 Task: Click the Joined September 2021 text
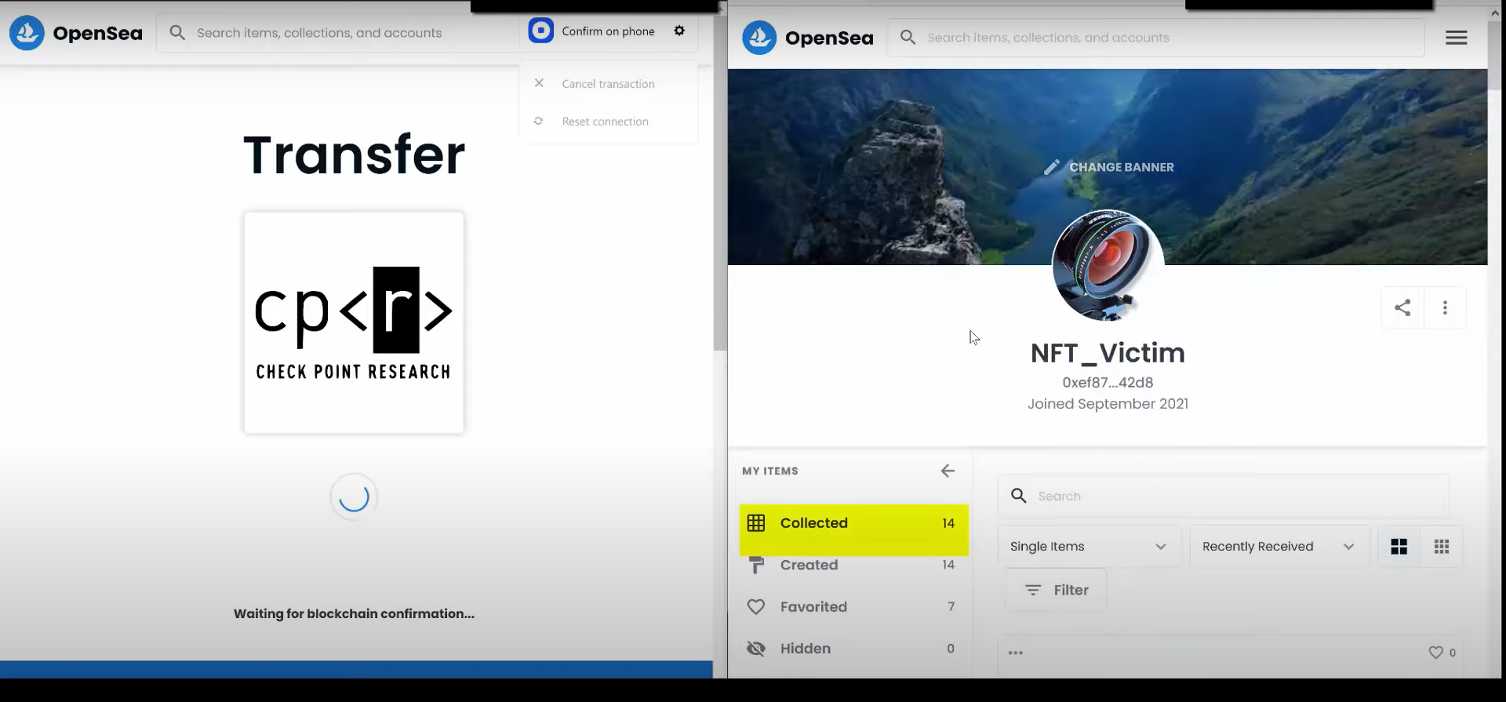(x=1108, y=403)
